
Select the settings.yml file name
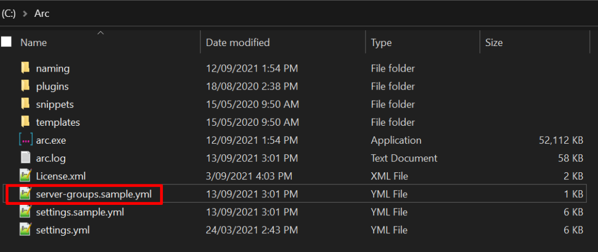pyautogui.click(x=62, y=230)
